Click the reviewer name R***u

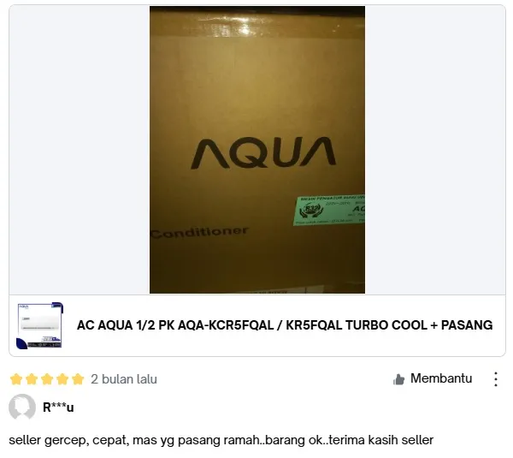58,407
